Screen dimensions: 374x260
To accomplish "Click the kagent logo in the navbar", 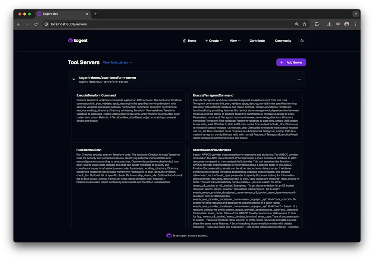I will 77,40.
